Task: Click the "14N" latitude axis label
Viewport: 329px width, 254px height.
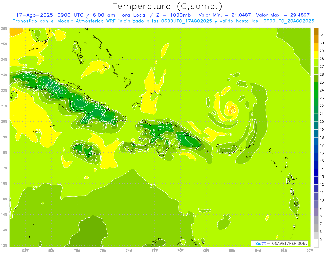Action: (x=4, y=214)
